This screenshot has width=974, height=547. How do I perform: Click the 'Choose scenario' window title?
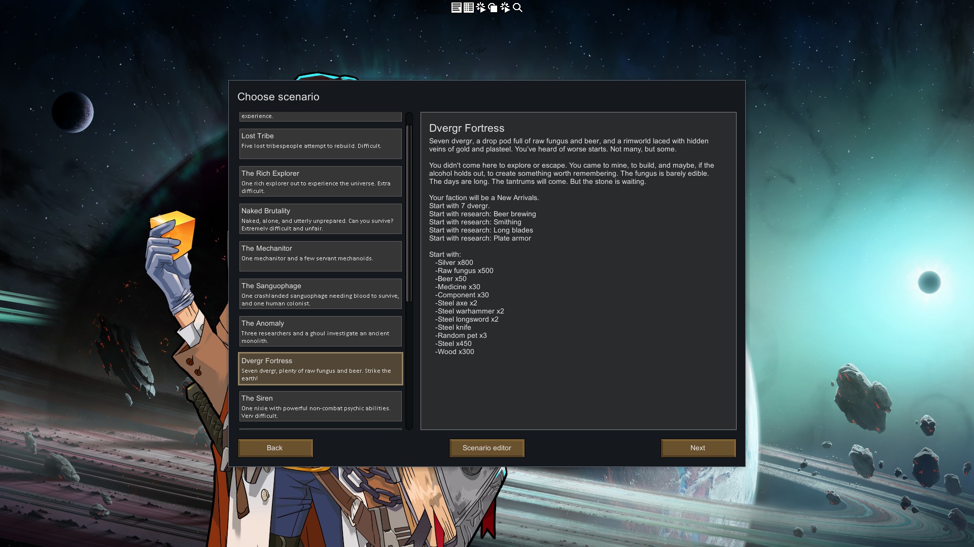point(279,97)
